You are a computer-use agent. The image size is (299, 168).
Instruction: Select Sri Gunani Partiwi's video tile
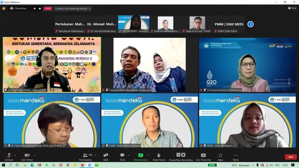pos(247,65)
